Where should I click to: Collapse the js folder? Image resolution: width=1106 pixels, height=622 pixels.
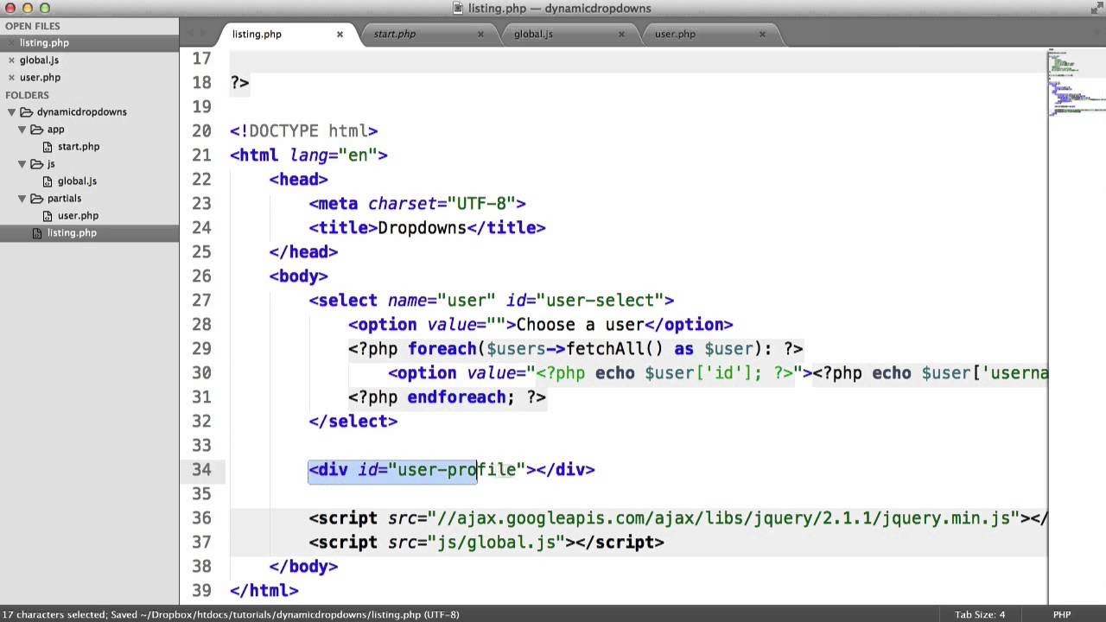(x=22, y=164)
